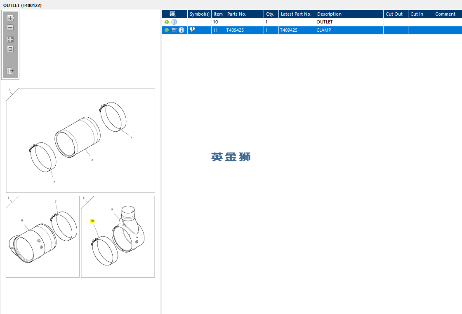Image resolution: width=462 pixels, height=314 pixels.
Task: Click callout number 6 in the diagram
Action: tap(22, 221)
